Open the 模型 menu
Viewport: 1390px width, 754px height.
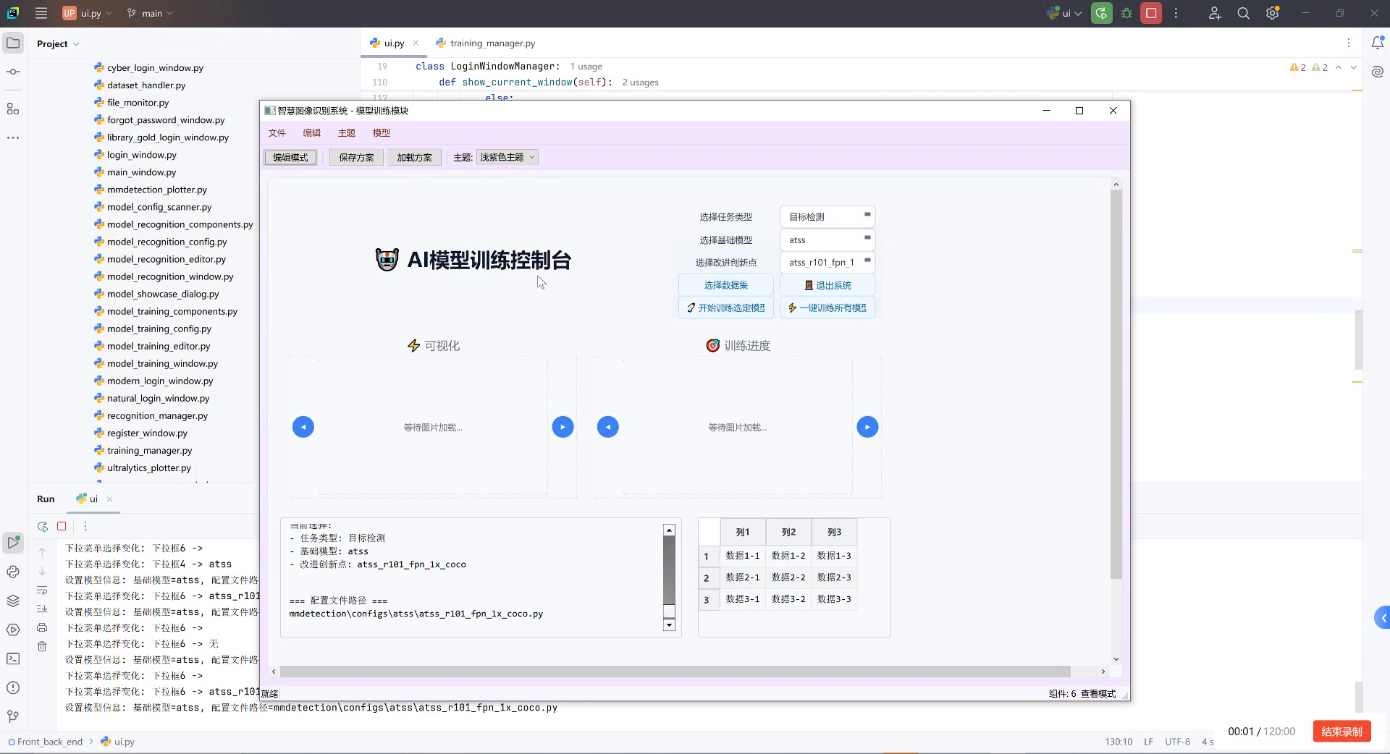(x=382, y=133)
